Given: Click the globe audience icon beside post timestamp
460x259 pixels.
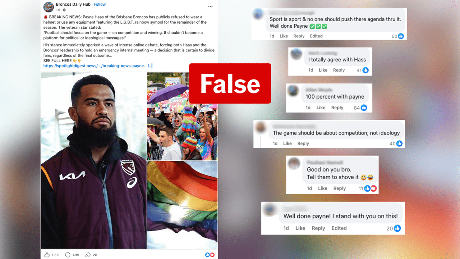Looking at the screenshot, I should pyautogui.click(x=64, y=10).
